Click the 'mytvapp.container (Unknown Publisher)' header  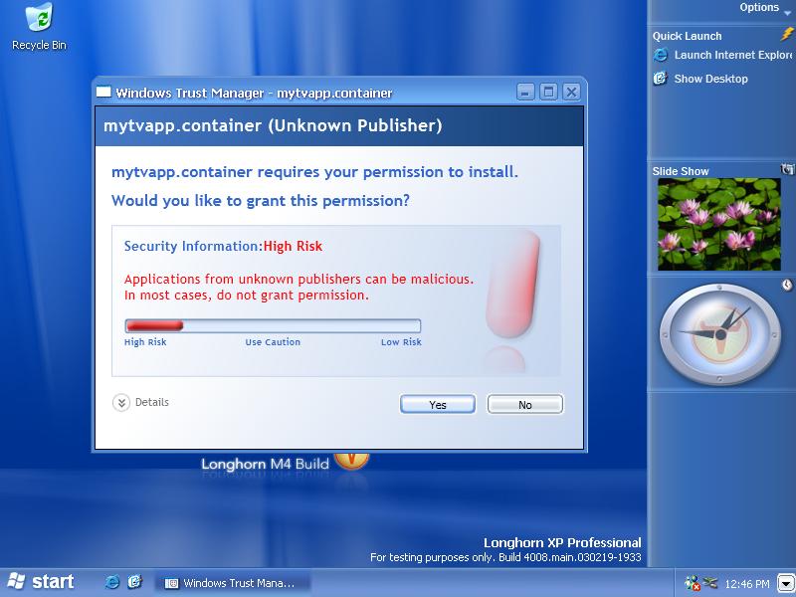point(273,125)
